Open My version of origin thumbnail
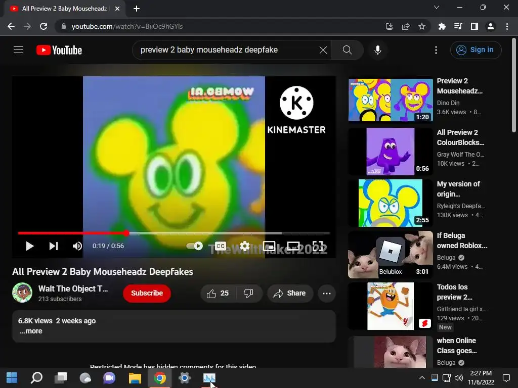Screen dimensions: 518x388 [x=391, y=203]
